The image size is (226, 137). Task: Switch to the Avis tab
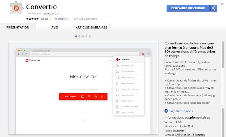pos(55,27)
